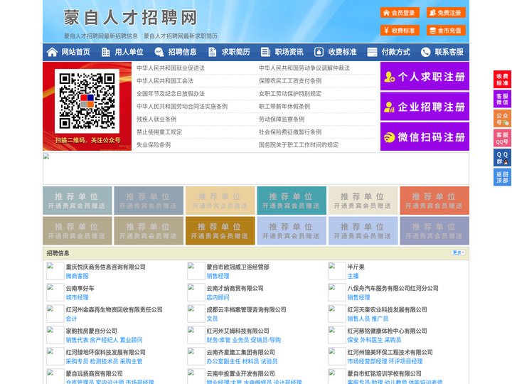Open 女职工劳动保护特别规定 link

coord(290,93)
